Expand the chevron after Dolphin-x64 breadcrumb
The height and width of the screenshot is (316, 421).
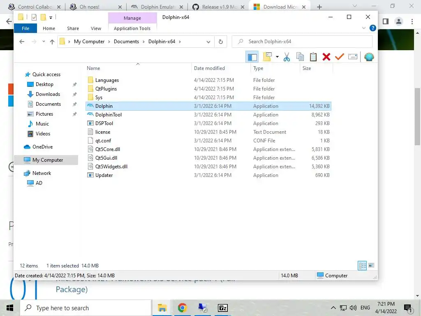(180, 42)
